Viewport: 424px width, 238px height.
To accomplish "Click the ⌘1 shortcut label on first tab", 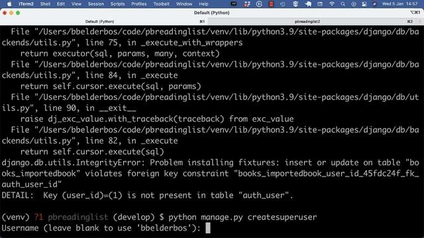I will (x=202, y=21).
